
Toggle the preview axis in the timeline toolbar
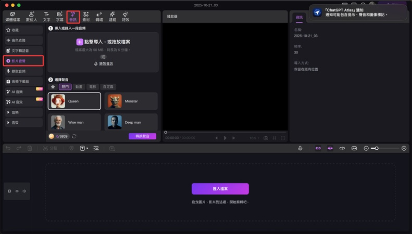point(354,148)
